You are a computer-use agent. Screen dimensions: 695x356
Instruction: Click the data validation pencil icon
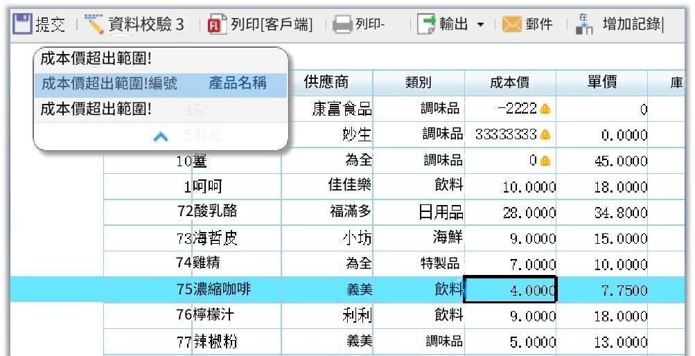(94, 24)
